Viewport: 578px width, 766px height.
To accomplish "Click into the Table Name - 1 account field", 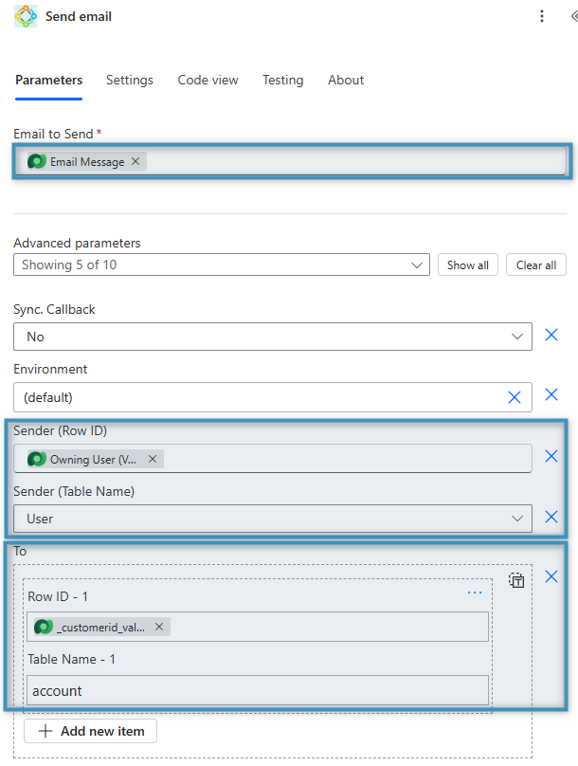I will point(258,691).
